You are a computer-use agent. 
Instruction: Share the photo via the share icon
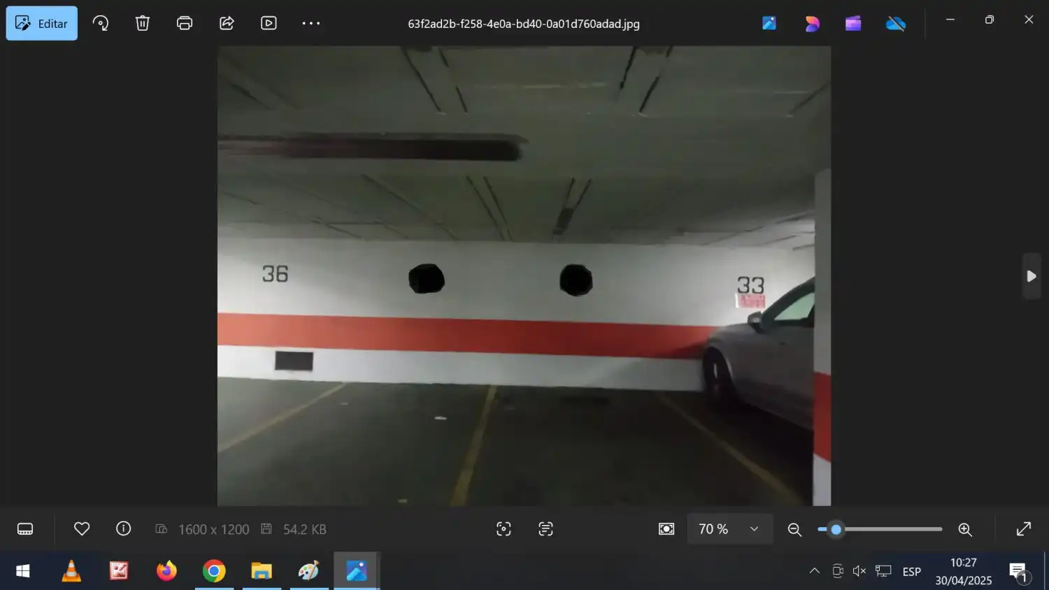pyautogui.click(x=227, y=23)
